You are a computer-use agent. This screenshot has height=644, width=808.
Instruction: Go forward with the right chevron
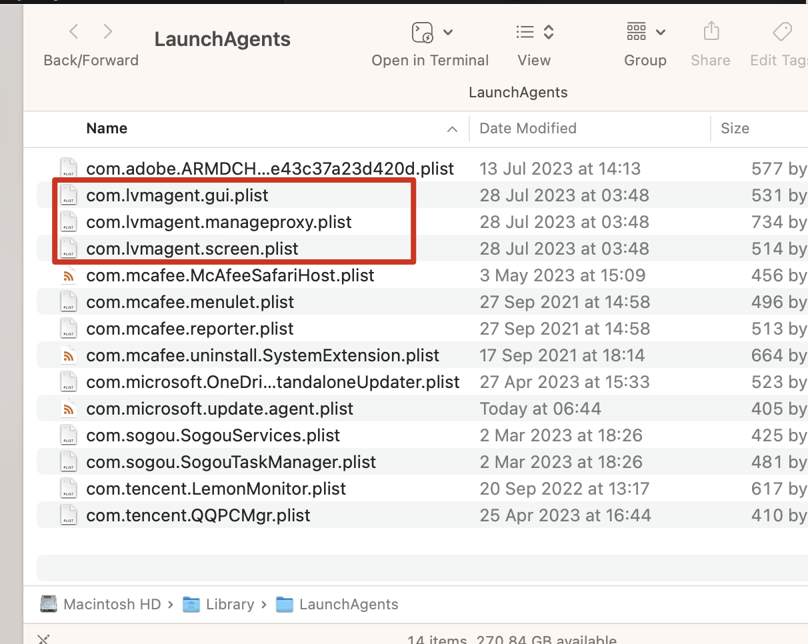point(108,31)
